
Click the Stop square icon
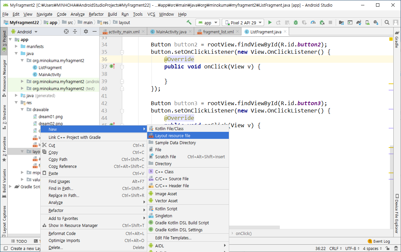(330, 23)
